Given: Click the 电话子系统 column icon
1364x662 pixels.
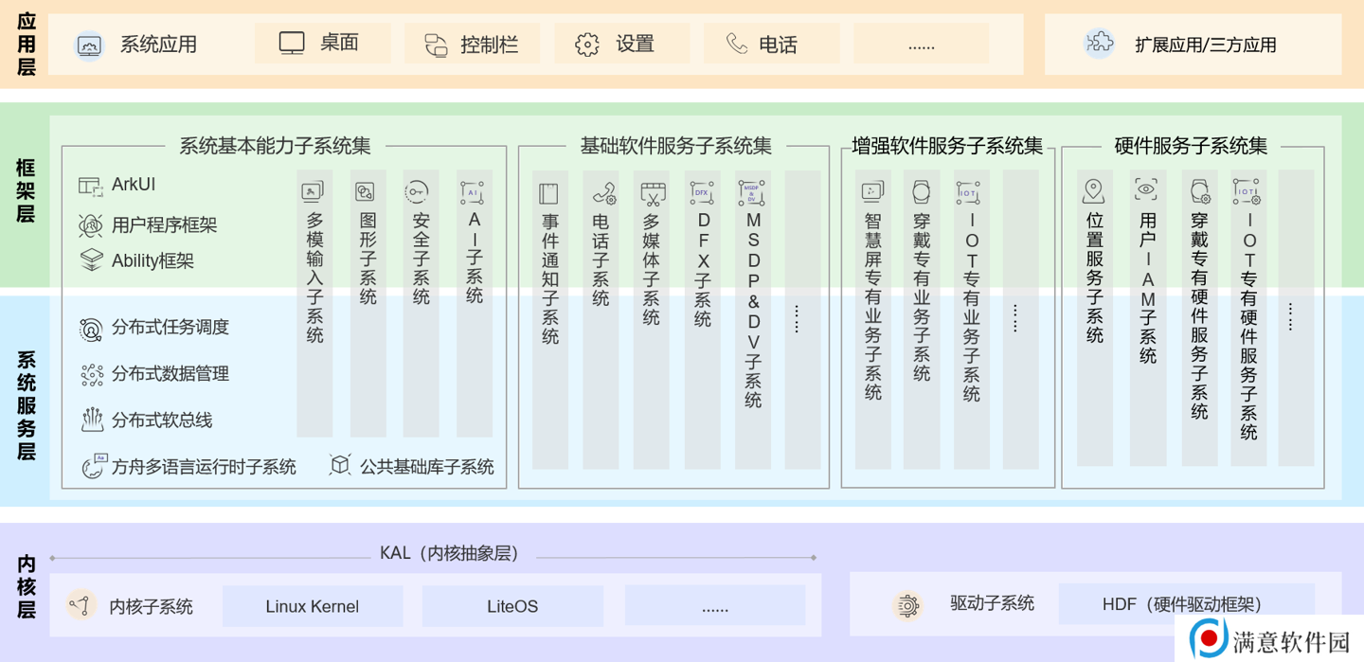Looking at the screenshot, I should [603, 194].
